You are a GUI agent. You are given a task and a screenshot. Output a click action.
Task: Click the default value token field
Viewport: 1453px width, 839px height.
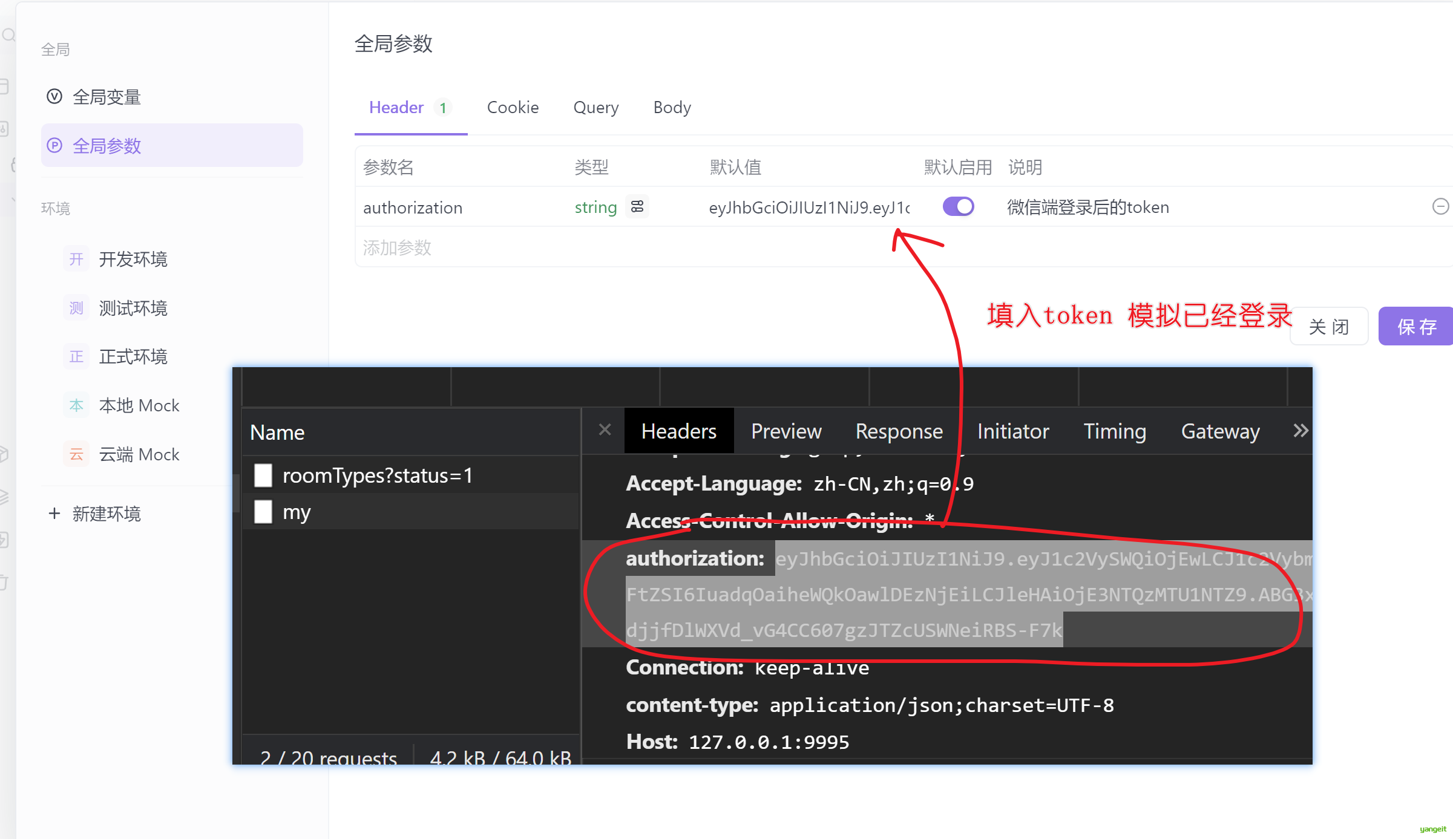click(x=809, y=207)
